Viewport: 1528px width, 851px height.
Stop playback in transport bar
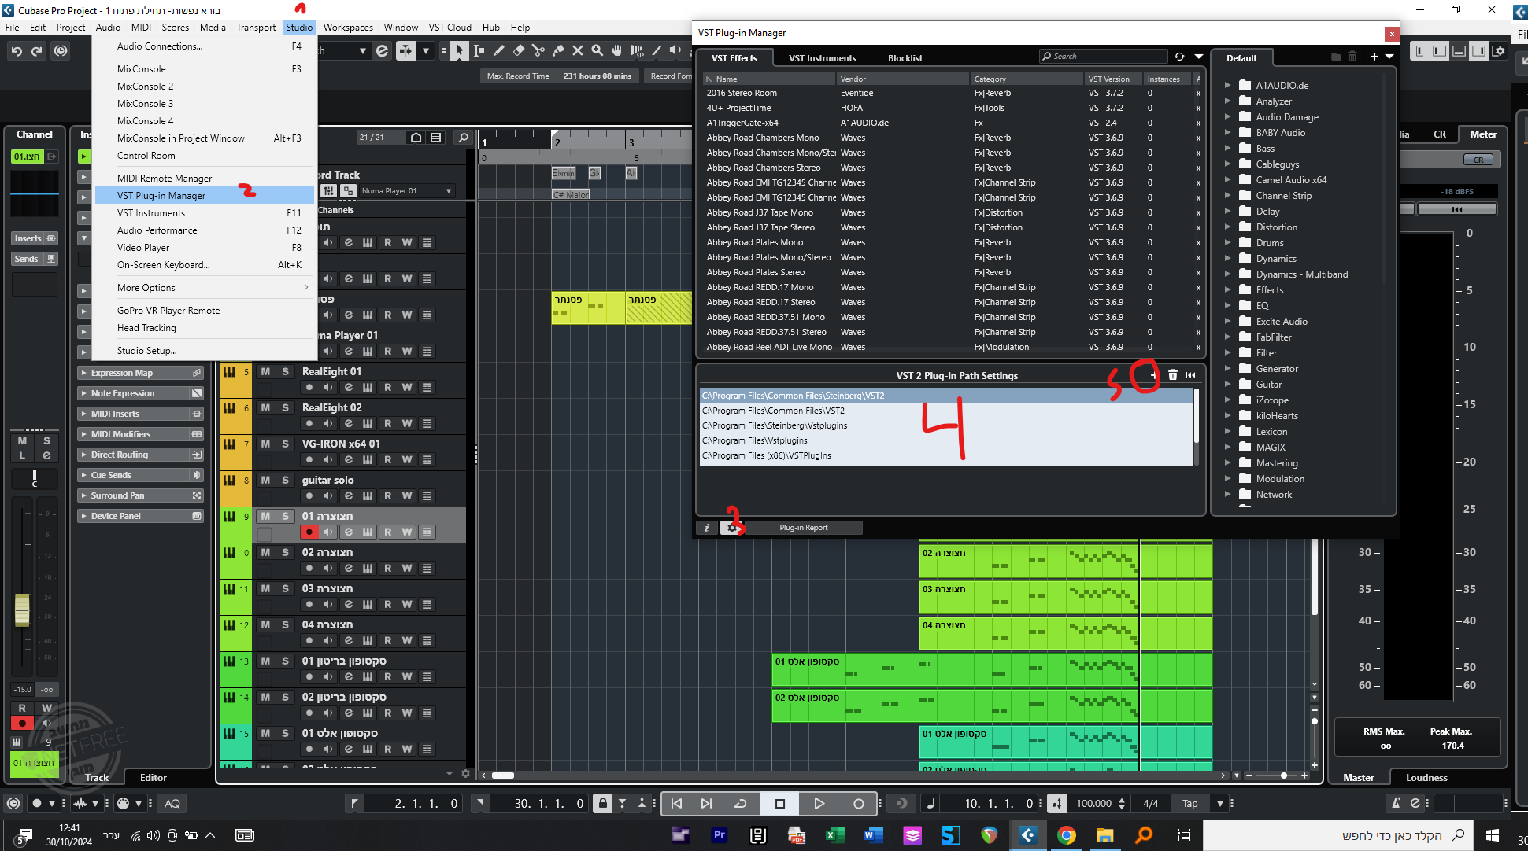pyautogui.click(x=779, y=803)
